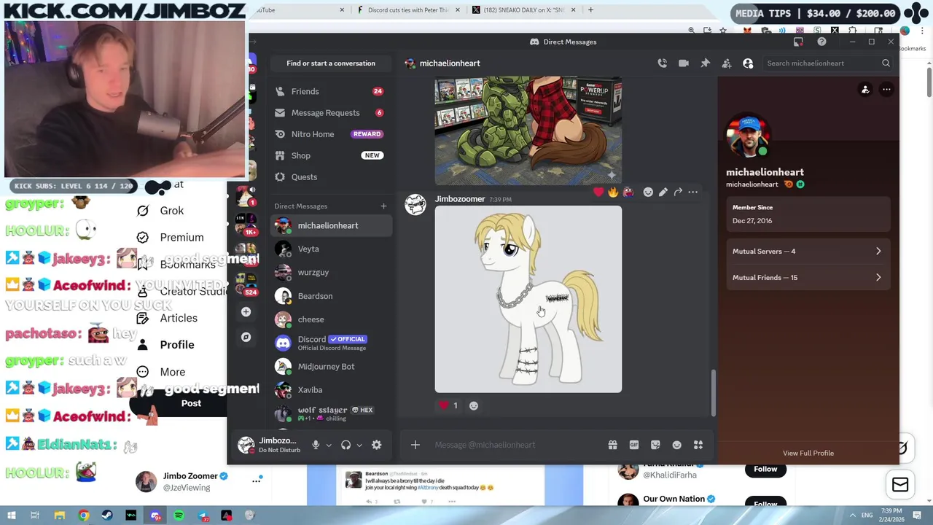Hide the user profile panel
The height and width of the screenshot is (525, 933).
coord(748,63)
